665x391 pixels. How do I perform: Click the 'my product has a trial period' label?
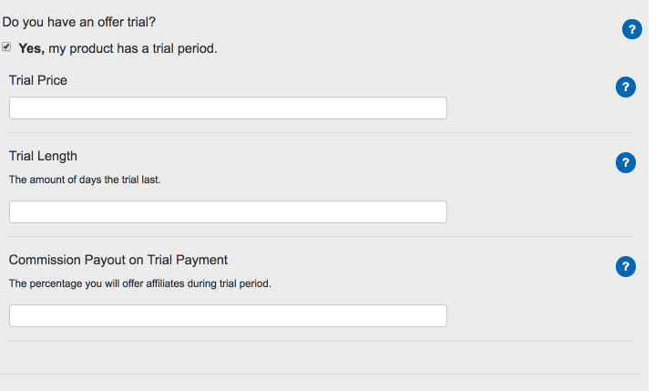click(x=133, y=48)
